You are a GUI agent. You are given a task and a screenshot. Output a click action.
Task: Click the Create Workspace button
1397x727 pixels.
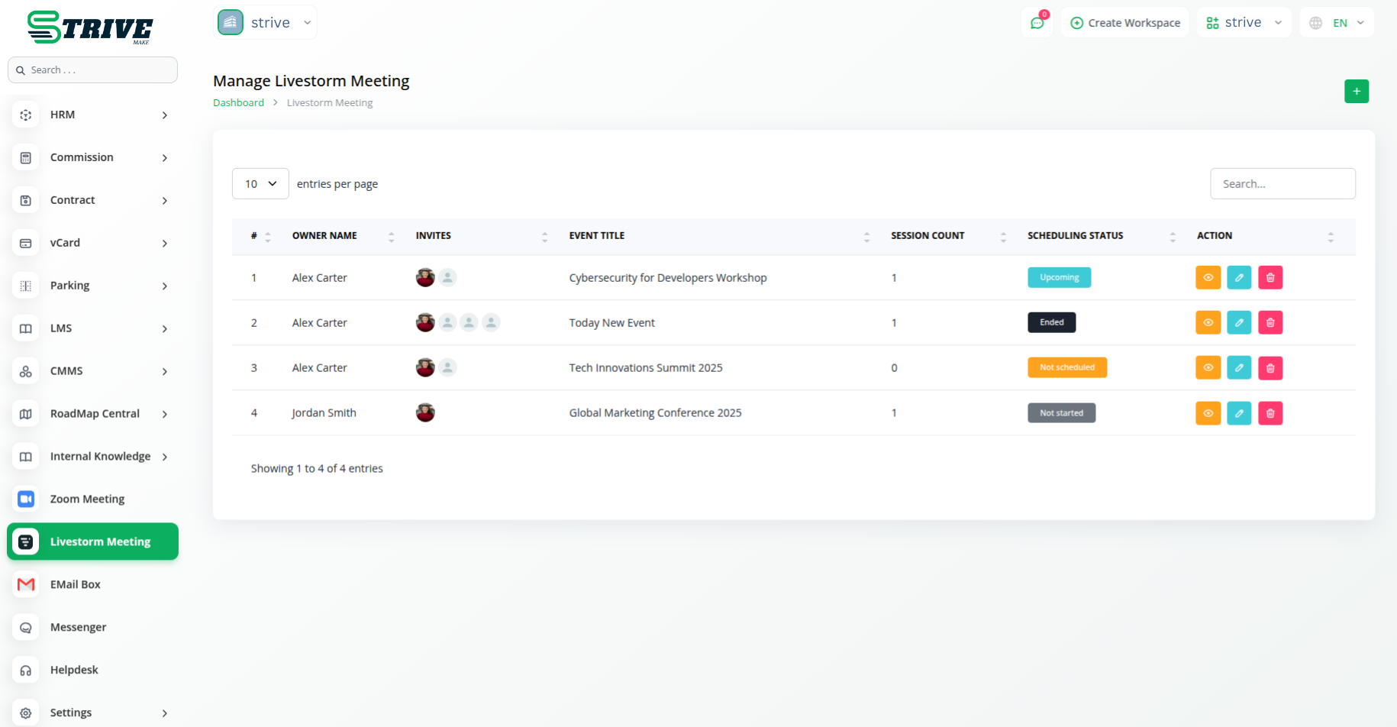1125,23
